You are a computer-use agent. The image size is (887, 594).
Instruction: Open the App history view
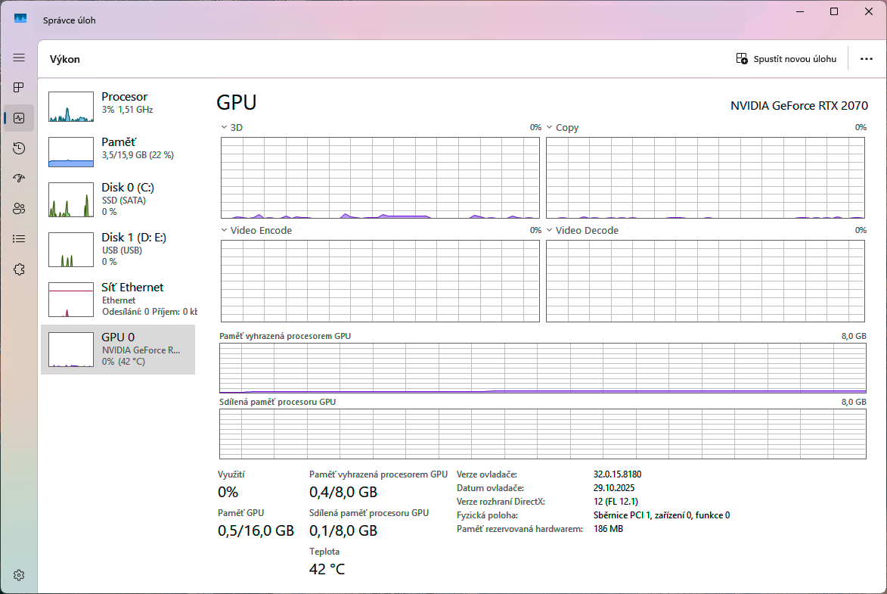(x=19, y=148)
